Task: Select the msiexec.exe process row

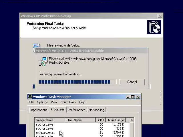Action: pyautogui.click(x=82, y=132)
